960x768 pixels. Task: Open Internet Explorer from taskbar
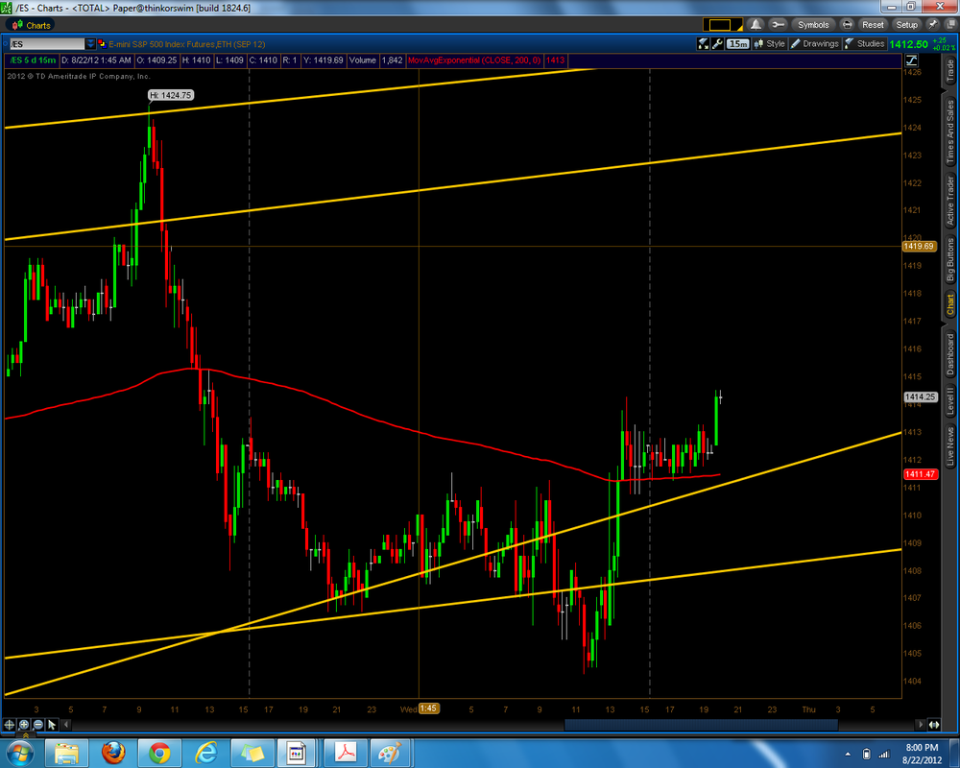pos(206,753)
